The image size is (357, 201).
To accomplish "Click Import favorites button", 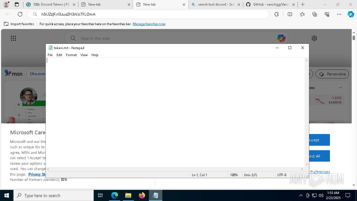I will 19,24.
